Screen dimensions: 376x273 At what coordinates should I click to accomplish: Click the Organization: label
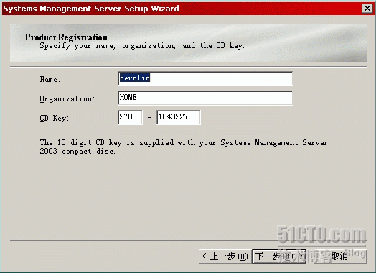click(67, 98)
